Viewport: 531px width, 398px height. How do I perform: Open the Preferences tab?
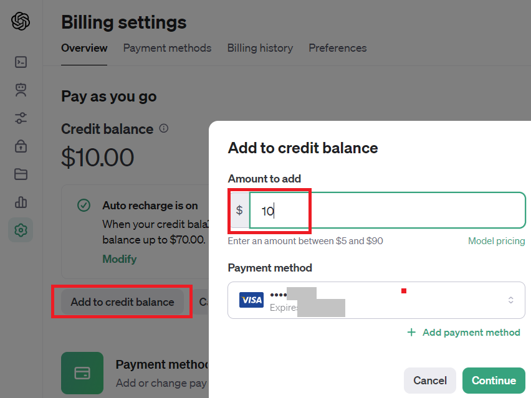pyautogui.click(x=338, y=48)
